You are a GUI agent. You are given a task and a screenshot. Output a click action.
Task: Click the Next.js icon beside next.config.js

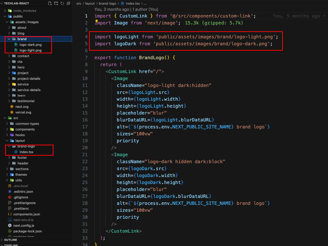tap(10, 226)
